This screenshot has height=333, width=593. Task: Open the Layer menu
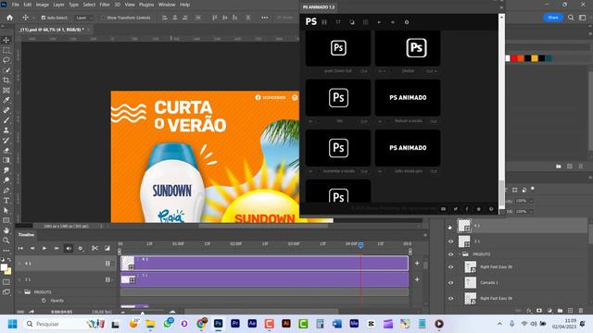58,5
